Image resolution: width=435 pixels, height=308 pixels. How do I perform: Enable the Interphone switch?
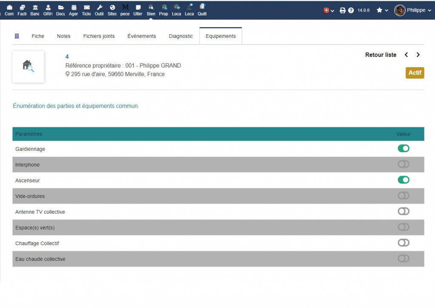[404, 164]
